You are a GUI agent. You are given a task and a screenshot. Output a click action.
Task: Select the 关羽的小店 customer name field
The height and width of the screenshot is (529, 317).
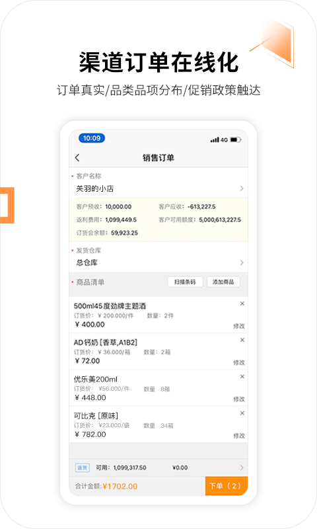[x=158, y=188]
